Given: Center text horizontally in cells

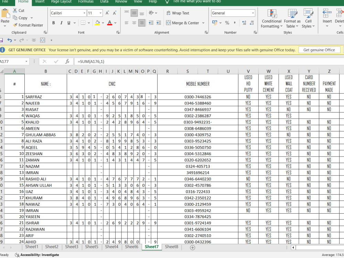Looking at the screenshot, I should pos(134,23).
